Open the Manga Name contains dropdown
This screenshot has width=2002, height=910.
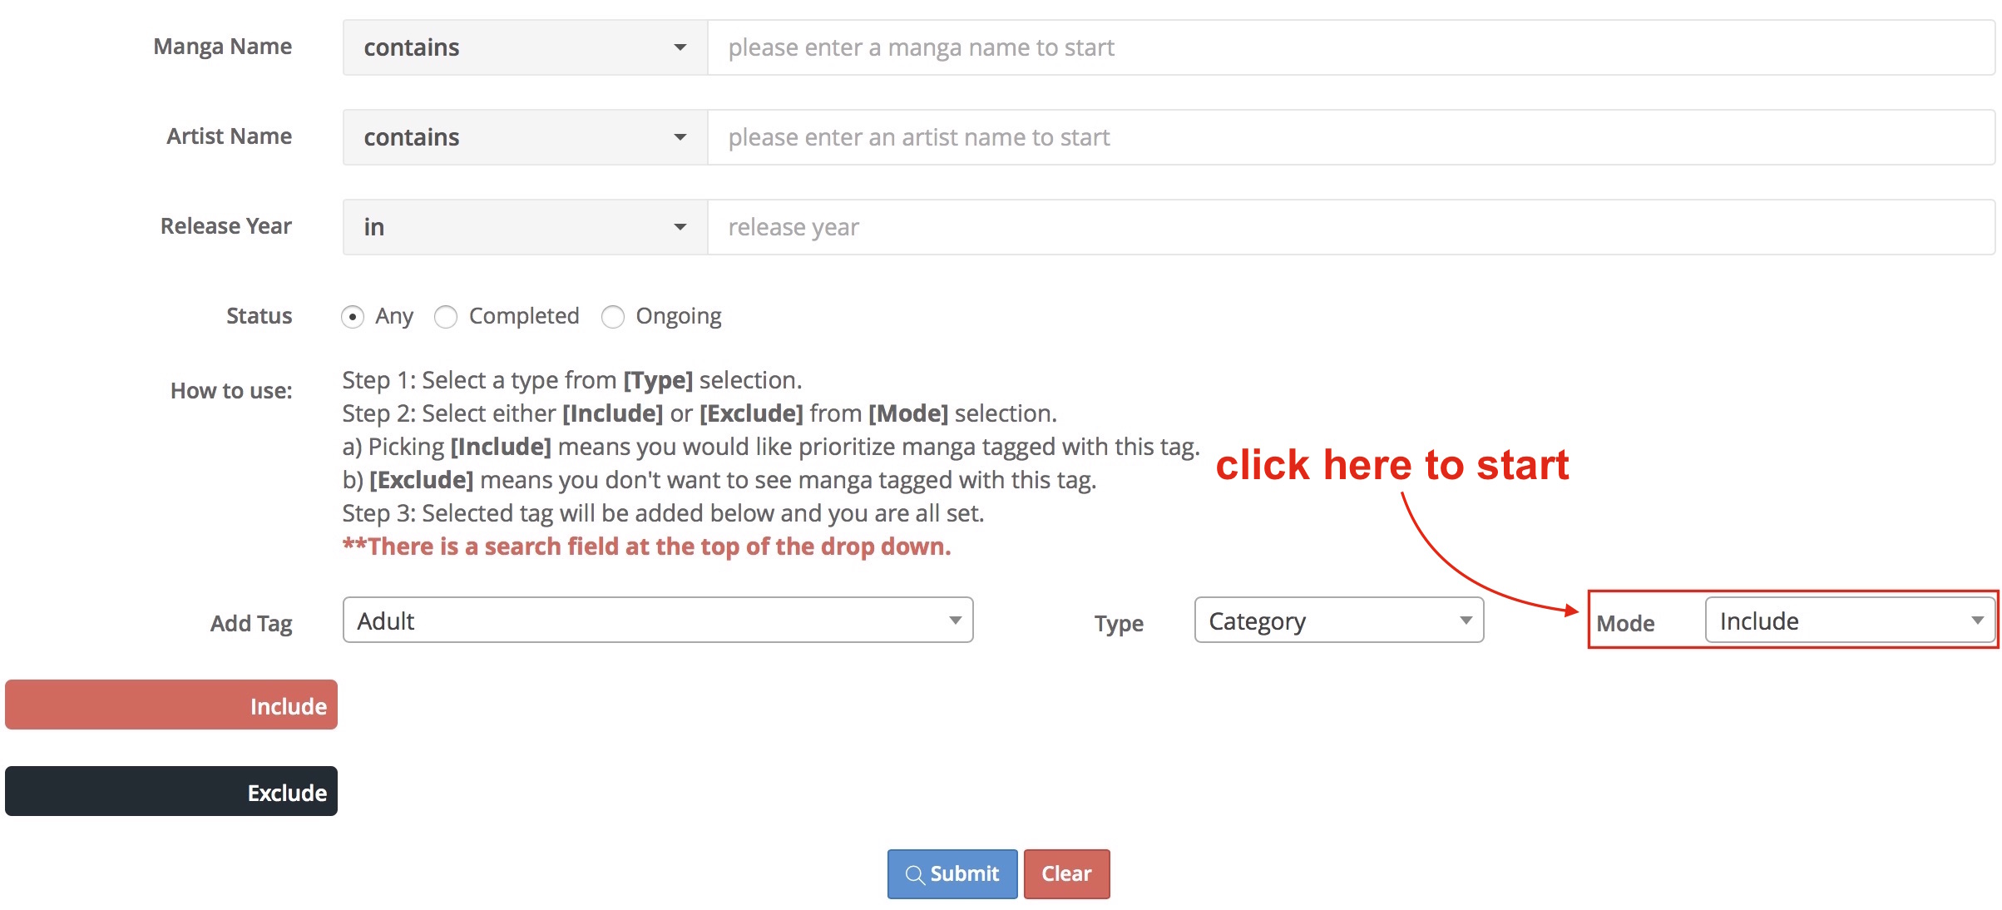point(525,47)
